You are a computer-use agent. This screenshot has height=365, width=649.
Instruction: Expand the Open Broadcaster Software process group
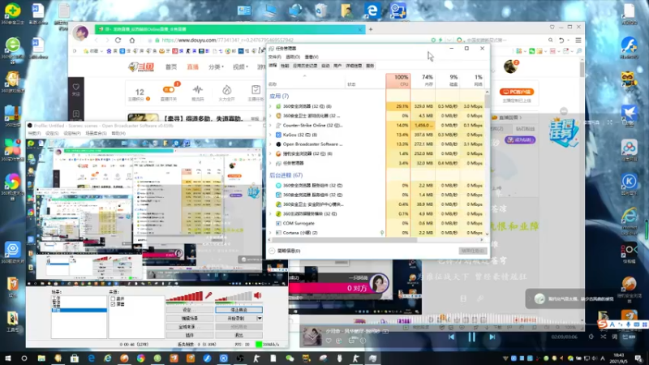(x=271, y=144)
